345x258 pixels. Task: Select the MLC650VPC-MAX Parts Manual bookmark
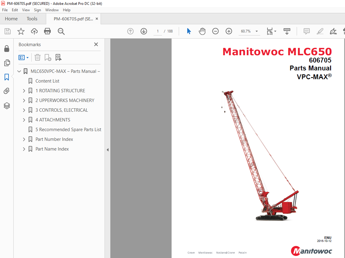65,71
